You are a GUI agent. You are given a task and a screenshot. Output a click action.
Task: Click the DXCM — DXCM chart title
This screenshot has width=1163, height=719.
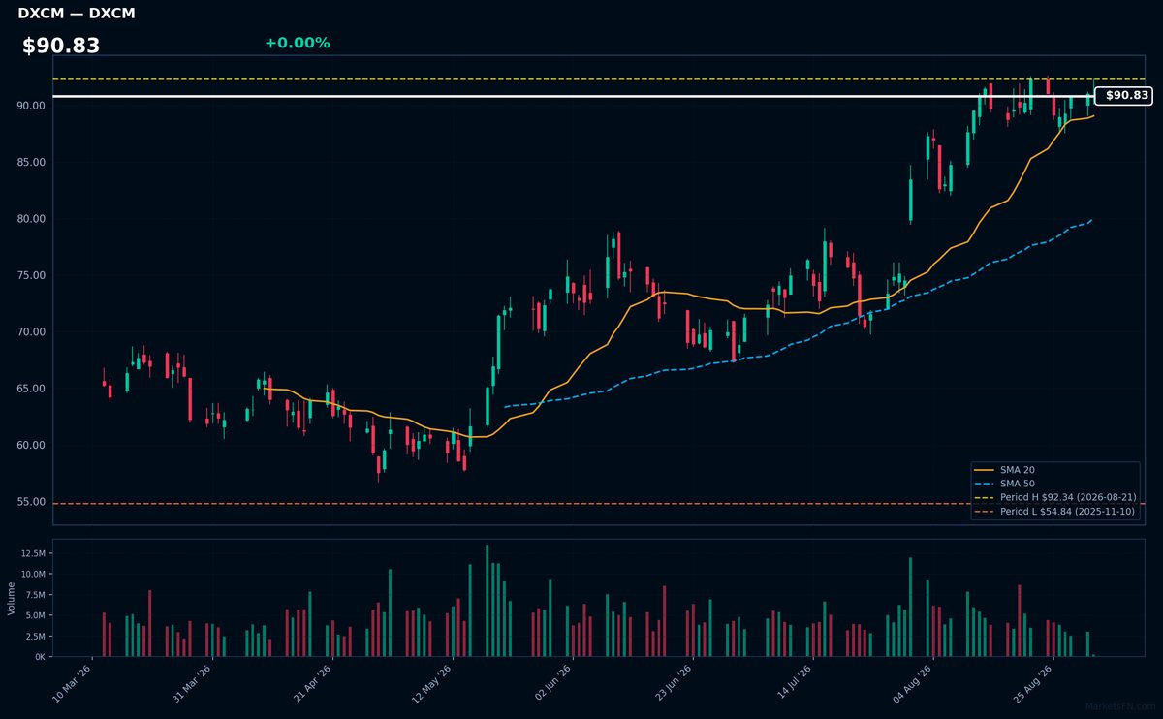(x=77, y=14)
